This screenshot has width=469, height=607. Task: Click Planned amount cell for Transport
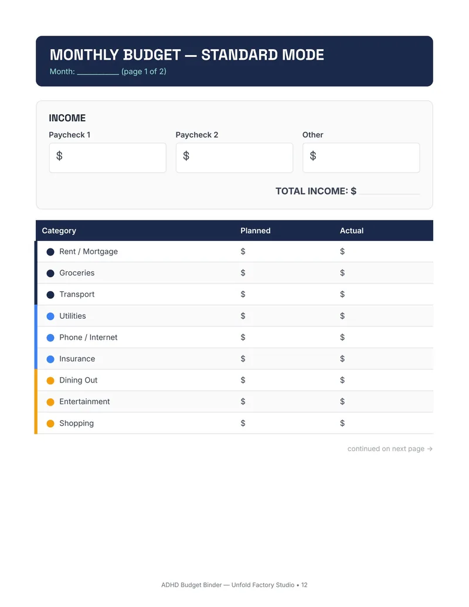pyautogui.click(x=284, y=294)
